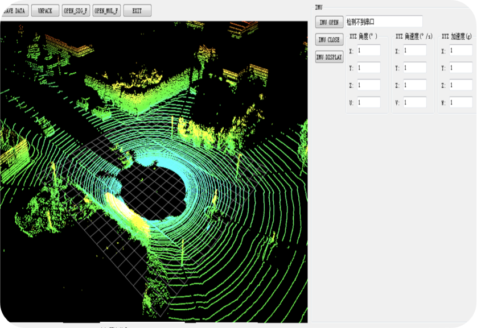Focus the Y field under XYZ 角度
This screenshot has width=477, height=328.
pos(368,68)
